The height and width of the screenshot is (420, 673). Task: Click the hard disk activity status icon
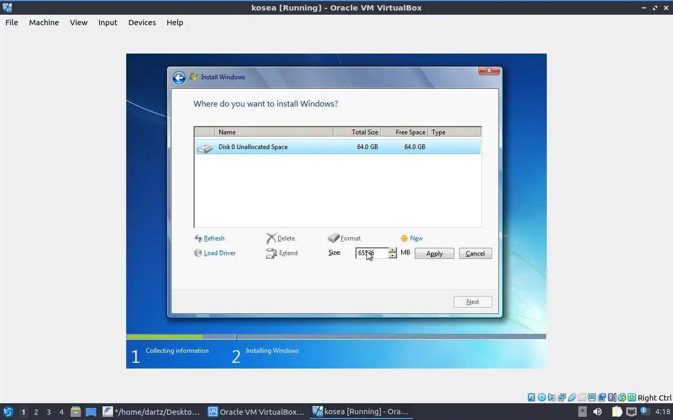tap(532, 397)
